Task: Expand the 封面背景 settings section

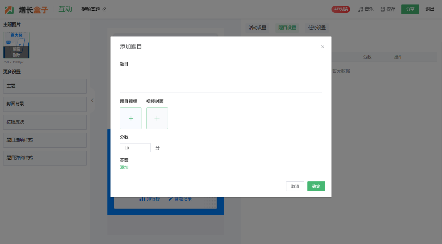Action: (45, 104)
